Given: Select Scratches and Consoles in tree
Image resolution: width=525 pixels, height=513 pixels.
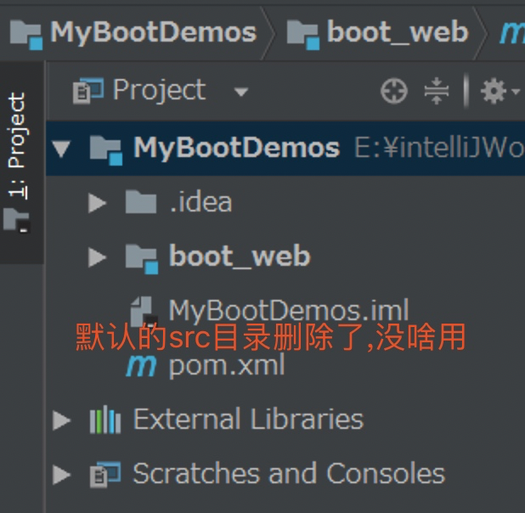Looking at the screenshot, I should 290,473.
